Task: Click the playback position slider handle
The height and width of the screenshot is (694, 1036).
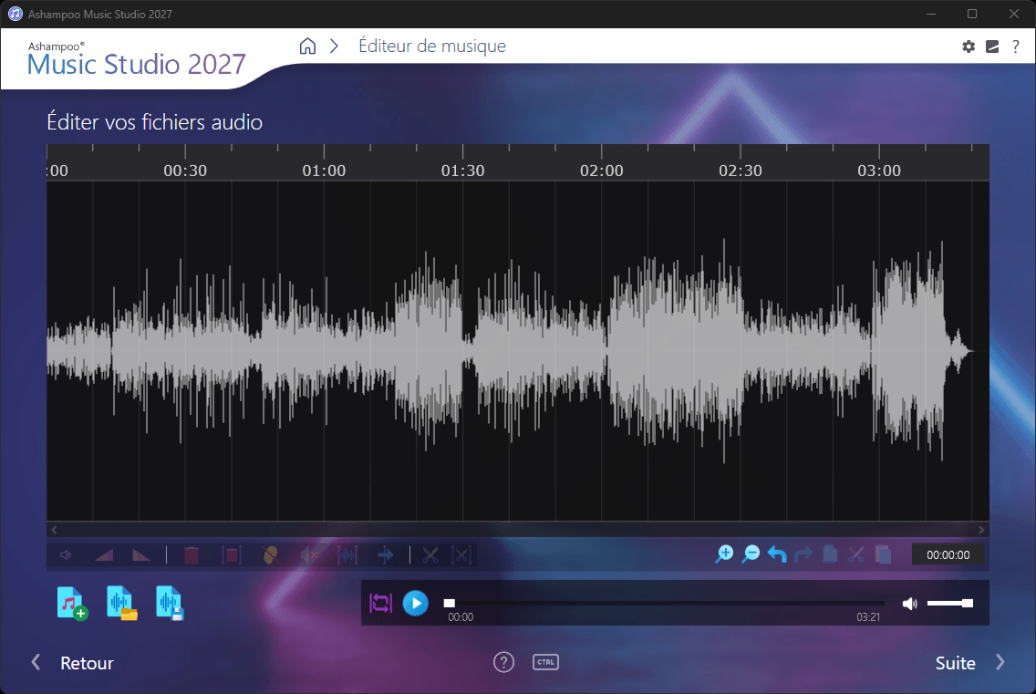Action: coord(450,603)
